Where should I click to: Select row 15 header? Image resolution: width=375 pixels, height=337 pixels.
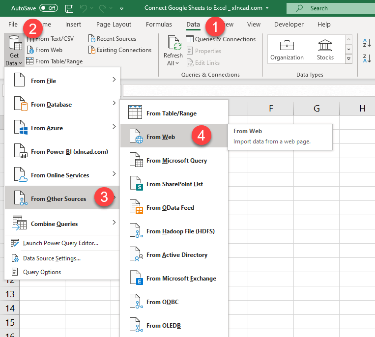coord(10,322)
